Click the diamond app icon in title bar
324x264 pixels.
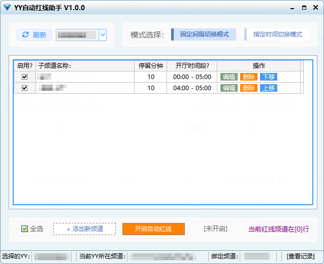7,7
